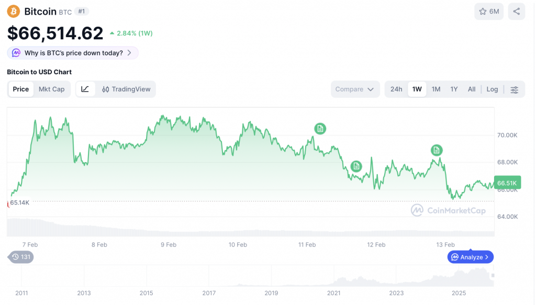Click the clock history icon showing 131
This screenshot has height=305, width=536.
(x=20, y=257)
